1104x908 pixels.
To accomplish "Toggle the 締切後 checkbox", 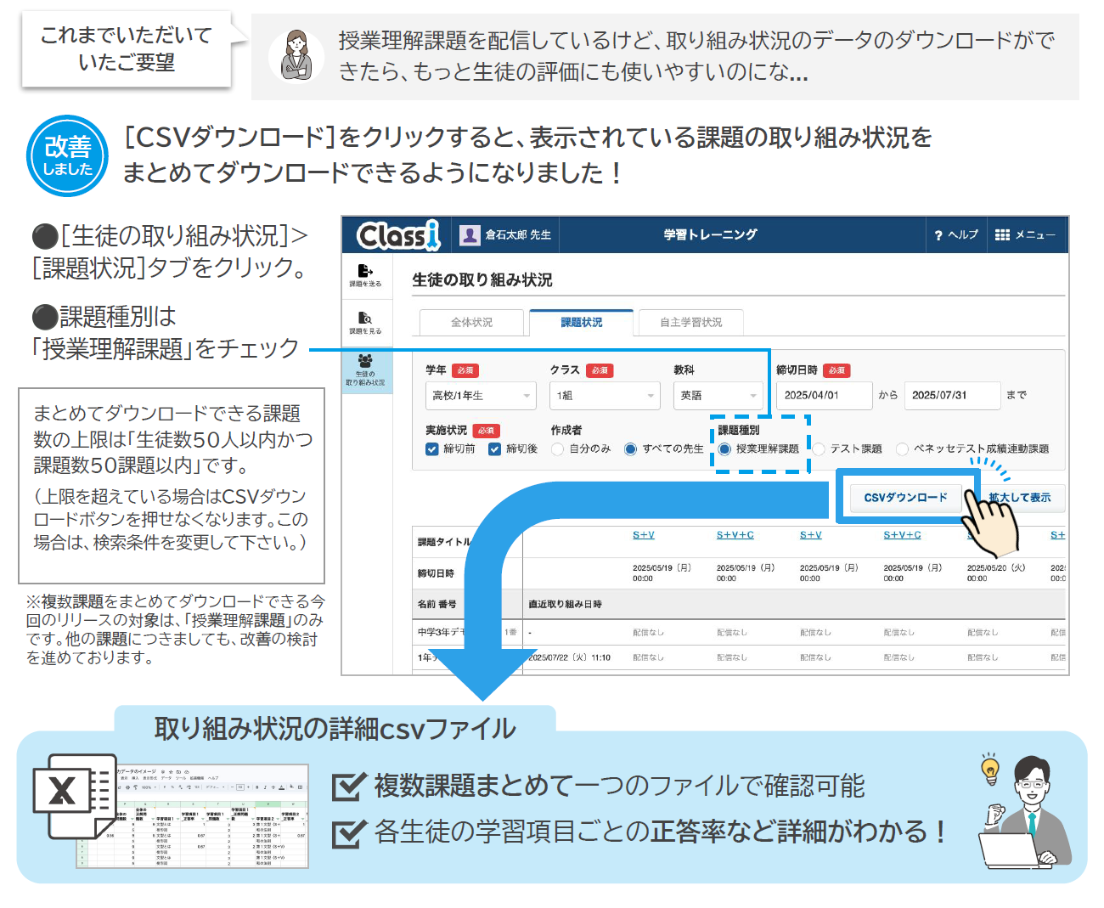I will coord(494,449).
